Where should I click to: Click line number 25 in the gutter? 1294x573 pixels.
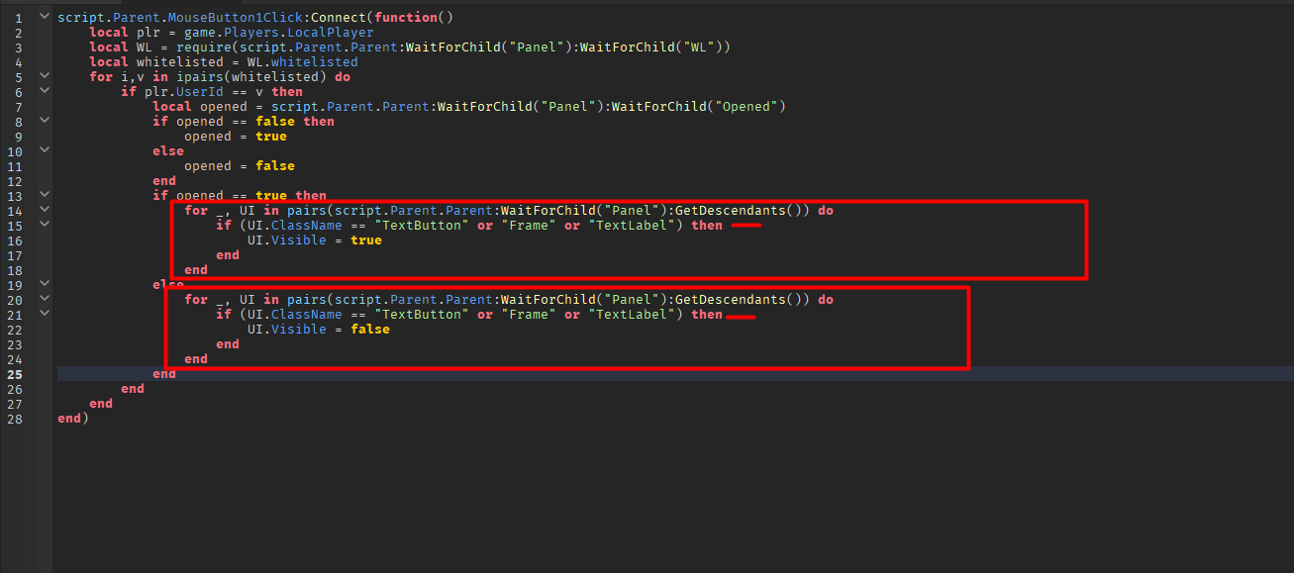point(14,373)
